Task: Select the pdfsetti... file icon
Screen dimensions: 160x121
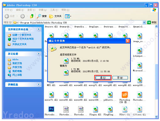Action: tap(110, 95)
